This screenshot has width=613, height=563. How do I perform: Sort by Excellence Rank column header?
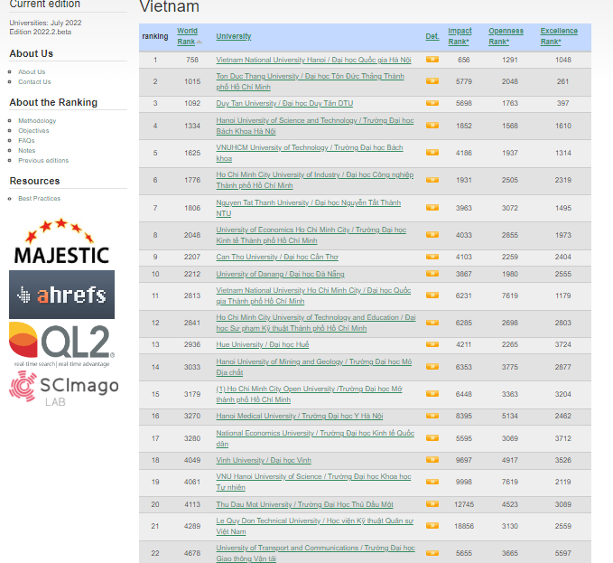(559, 36)
